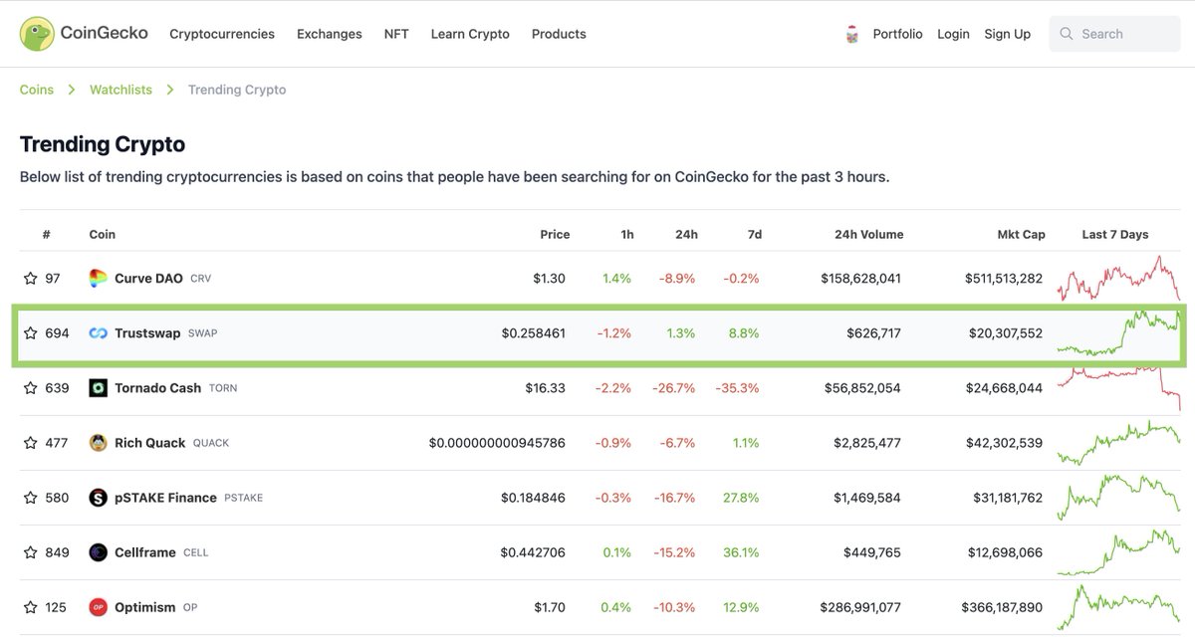Toggle the Optimism favorite star
This screenshot has width=1195, height=637.
[30, 607]
